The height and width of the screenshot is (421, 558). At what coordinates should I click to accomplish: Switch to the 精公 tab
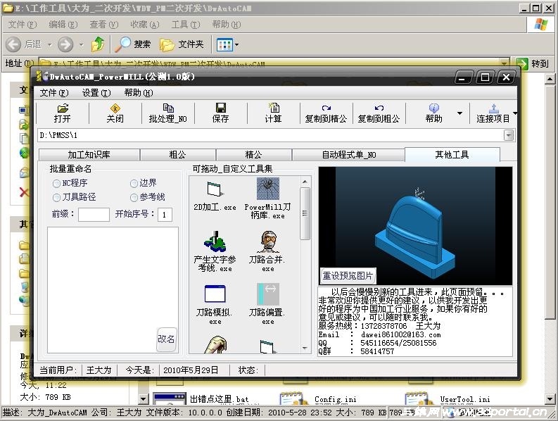(253, 155)
